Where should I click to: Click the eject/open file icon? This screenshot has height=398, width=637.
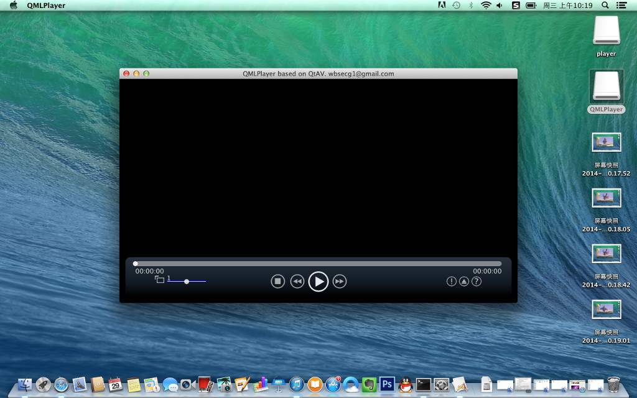464,281
